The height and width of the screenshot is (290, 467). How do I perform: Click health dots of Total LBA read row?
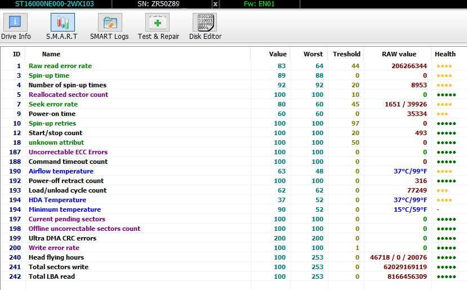pos(446,276)
